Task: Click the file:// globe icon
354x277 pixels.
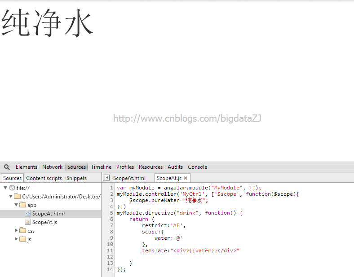Action: 12,188
